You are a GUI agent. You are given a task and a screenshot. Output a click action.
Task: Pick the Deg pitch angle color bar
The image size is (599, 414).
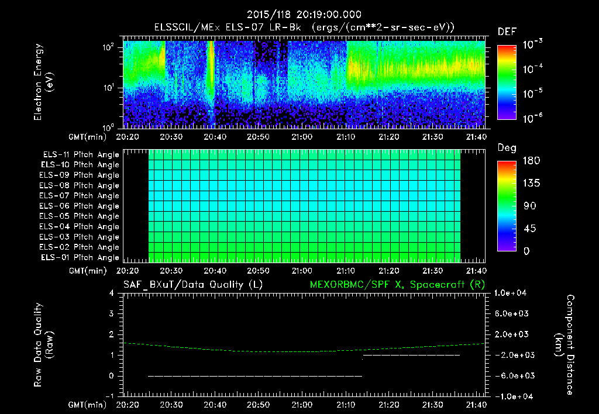(x=507, y=206)
